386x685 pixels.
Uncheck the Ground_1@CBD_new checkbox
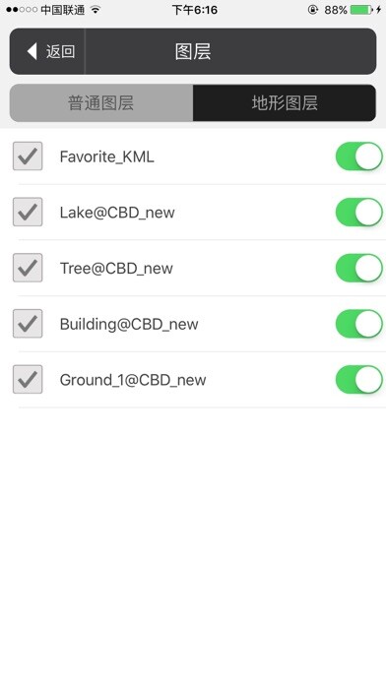coord(28,380)
